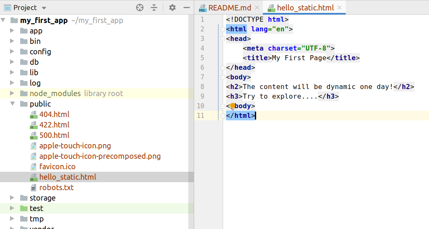Viewport: 429px width, 229px height.
Task: Fold the head block on line 3
Action: click(x=223, y=39)
